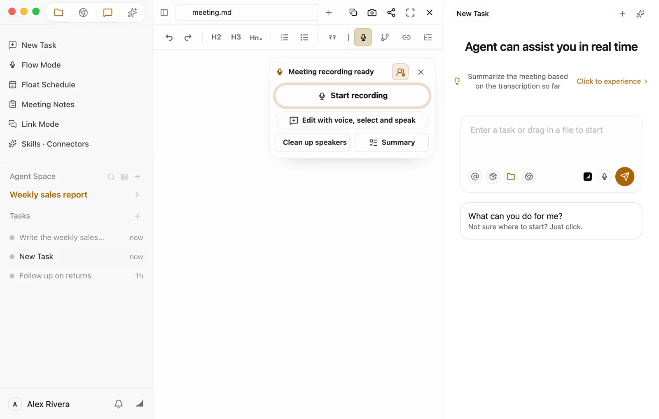Switch to Flow Mode
The width and height of the screenshot is (659, 419).
41,65
